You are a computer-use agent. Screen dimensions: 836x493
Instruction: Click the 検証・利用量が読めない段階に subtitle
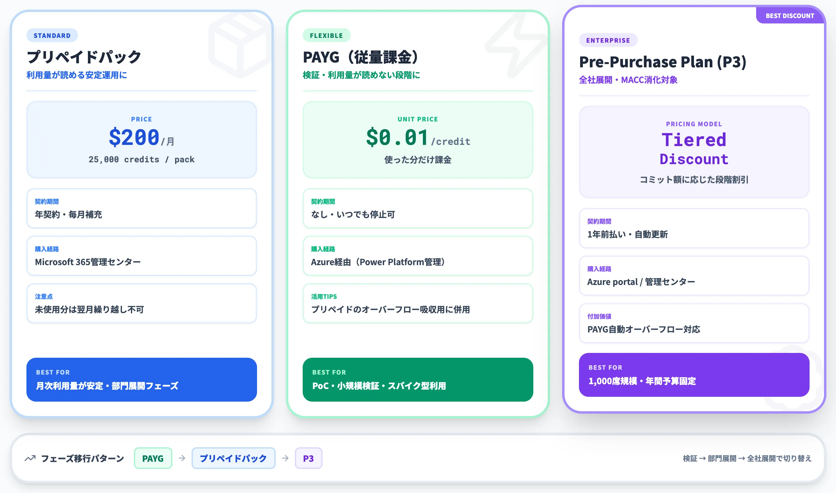[361, 75]
